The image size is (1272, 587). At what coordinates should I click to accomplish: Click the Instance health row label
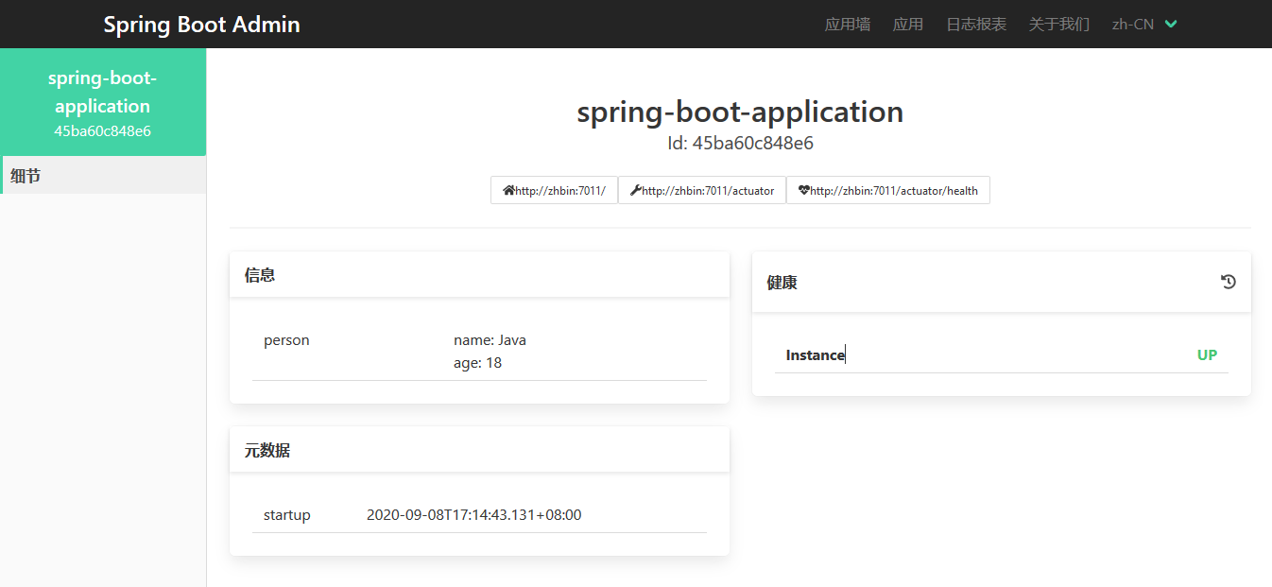tap(816, 355)
